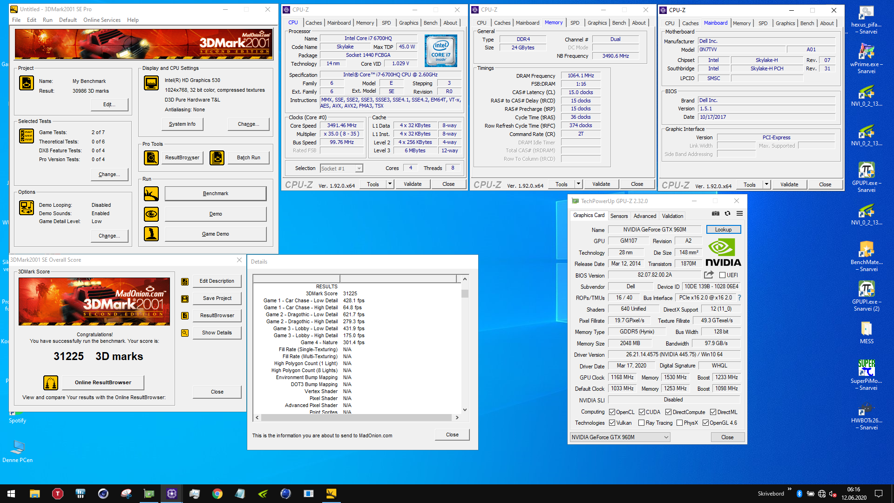This screenshot has height=503, width=894.
Task: Click the Save Project floppy icon
Action: tap(185, 299)
